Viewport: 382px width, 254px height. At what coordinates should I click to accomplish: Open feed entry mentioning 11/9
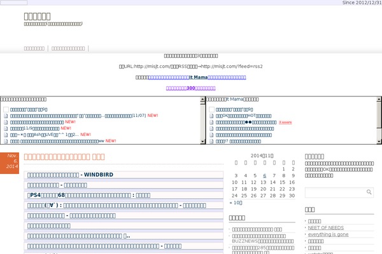34,128
